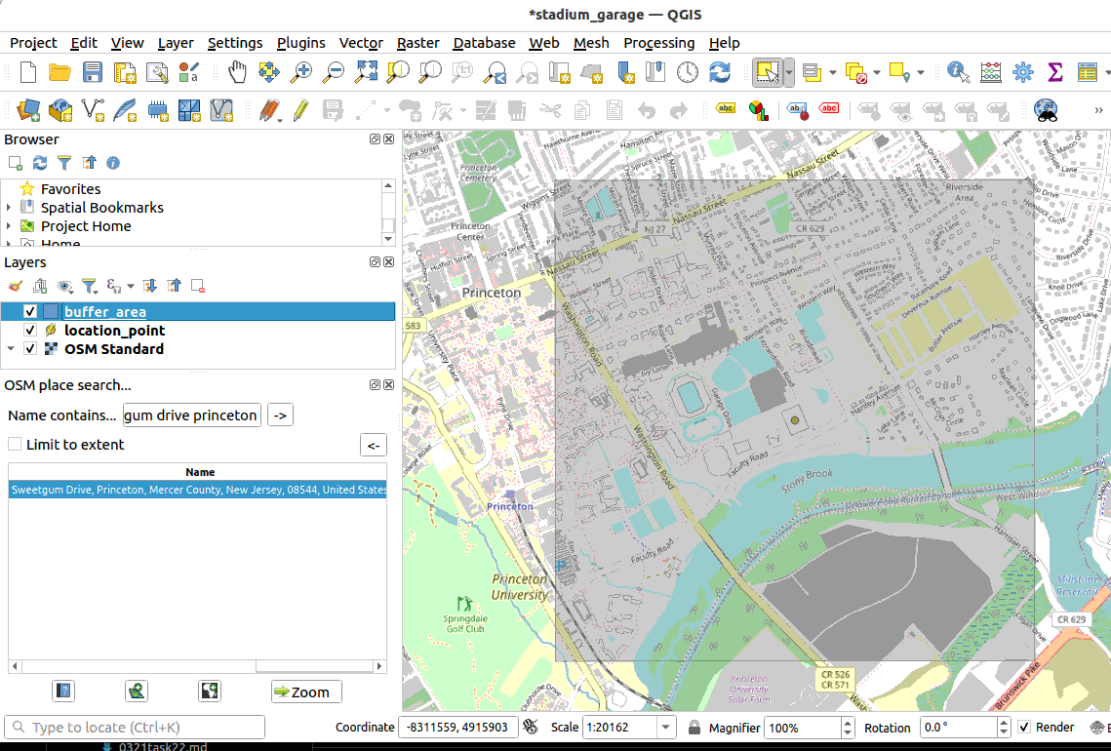Image resolution: width=1111 pixels, height=751 pixels.
Task: Open the Field Calculator abacus icon
Action: pyautogui.click(x=990, y=72)
